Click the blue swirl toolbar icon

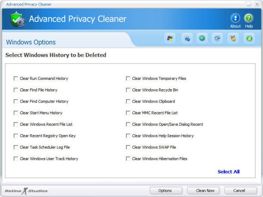217,38
